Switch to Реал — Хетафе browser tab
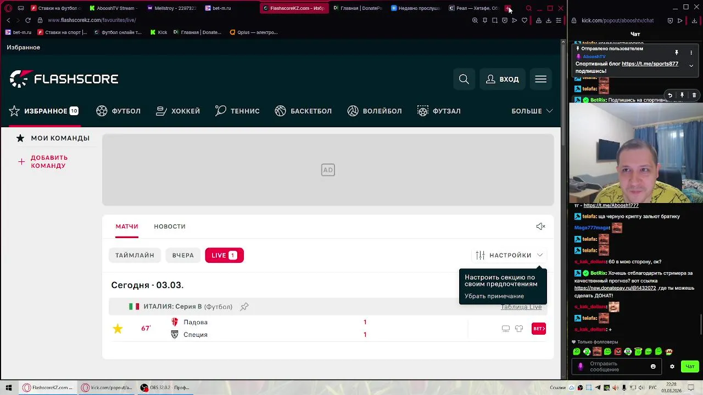 (473, 8)
